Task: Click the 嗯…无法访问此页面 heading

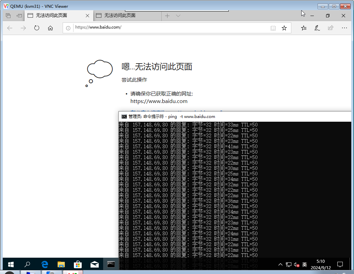Action: point(157,67)
